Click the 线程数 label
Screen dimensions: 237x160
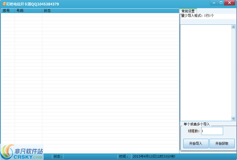point(194,131)
